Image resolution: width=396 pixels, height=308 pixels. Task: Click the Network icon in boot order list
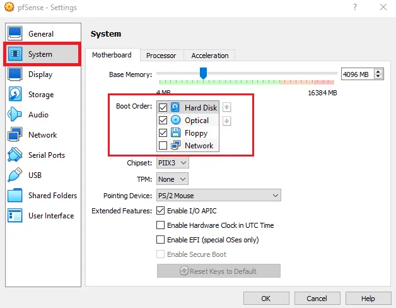175,145
